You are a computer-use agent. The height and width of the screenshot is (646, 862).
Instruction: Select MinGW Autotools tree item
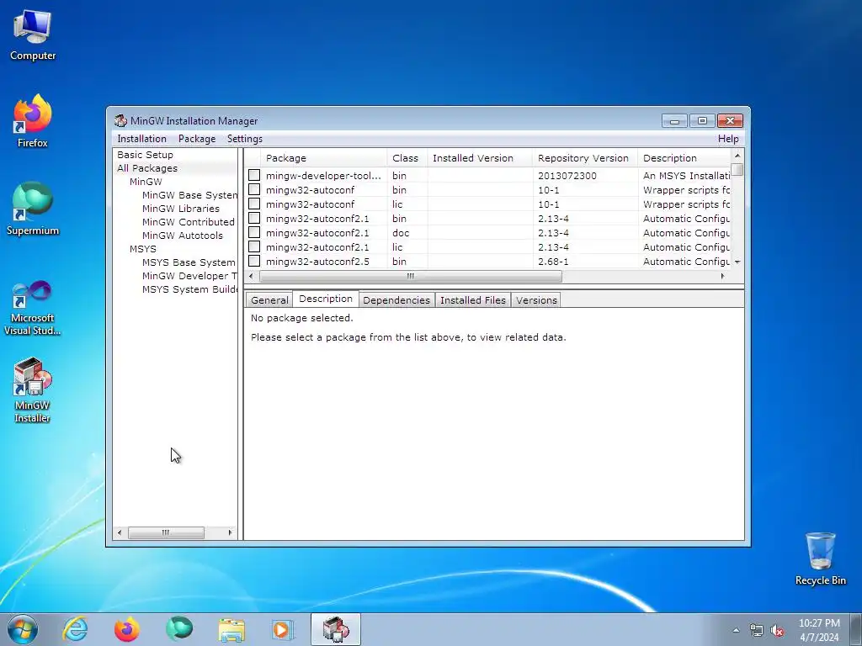point(183,236)
